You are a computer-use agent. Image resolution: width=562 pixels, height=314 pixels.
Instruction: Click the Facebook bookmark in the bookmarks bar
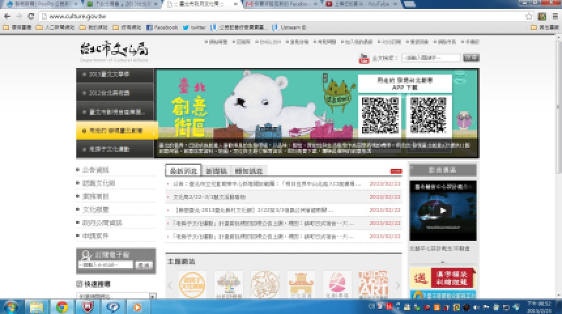click(x=161, y=27)
